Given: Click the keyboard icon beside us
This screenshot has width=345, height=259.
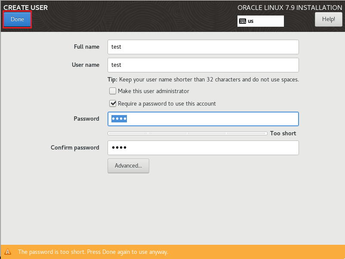Looking at the screenshot, I should 243,21.
